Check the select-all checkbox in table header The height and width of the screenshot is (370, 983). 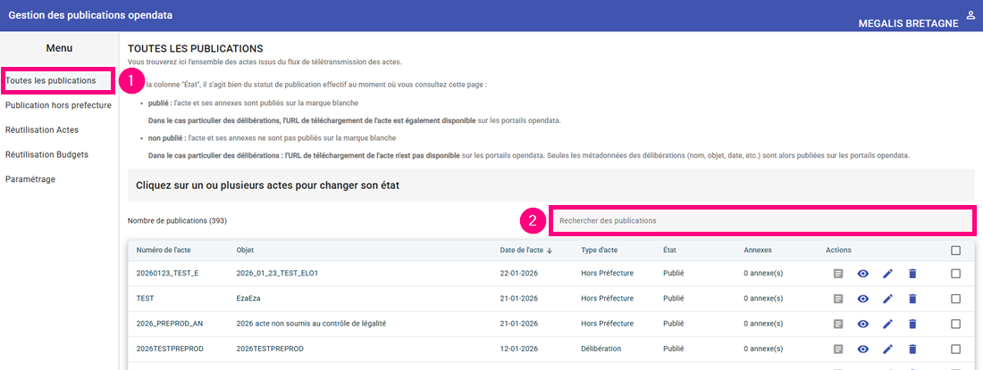956,251
